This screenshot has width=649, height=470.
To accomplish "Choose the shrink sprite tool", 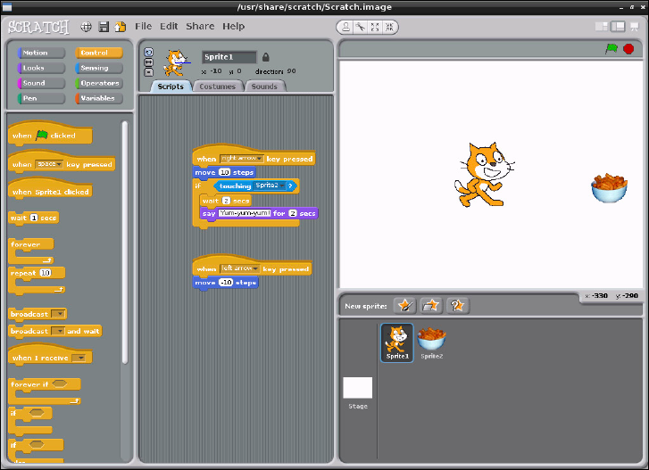I will pos(390,27).
